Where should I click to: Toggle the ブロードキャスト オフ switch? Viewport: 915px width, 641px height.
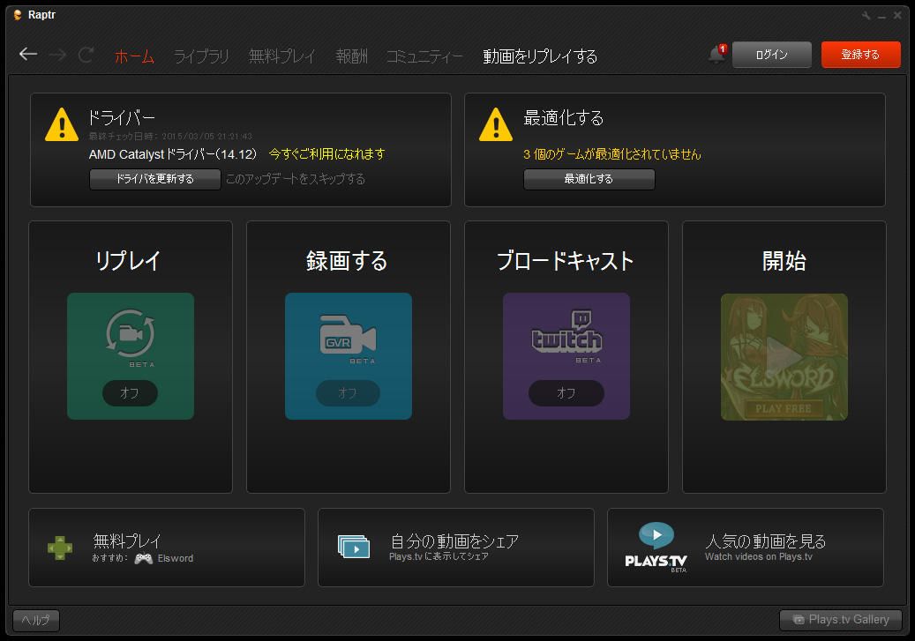click(x=566, y=393)
